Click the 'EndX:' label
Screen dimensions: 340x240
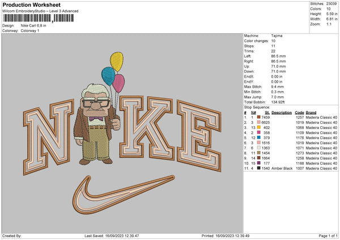(249, 76)
